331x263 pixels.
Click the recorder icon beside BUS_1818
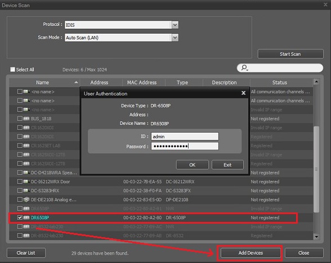[26, 119]
